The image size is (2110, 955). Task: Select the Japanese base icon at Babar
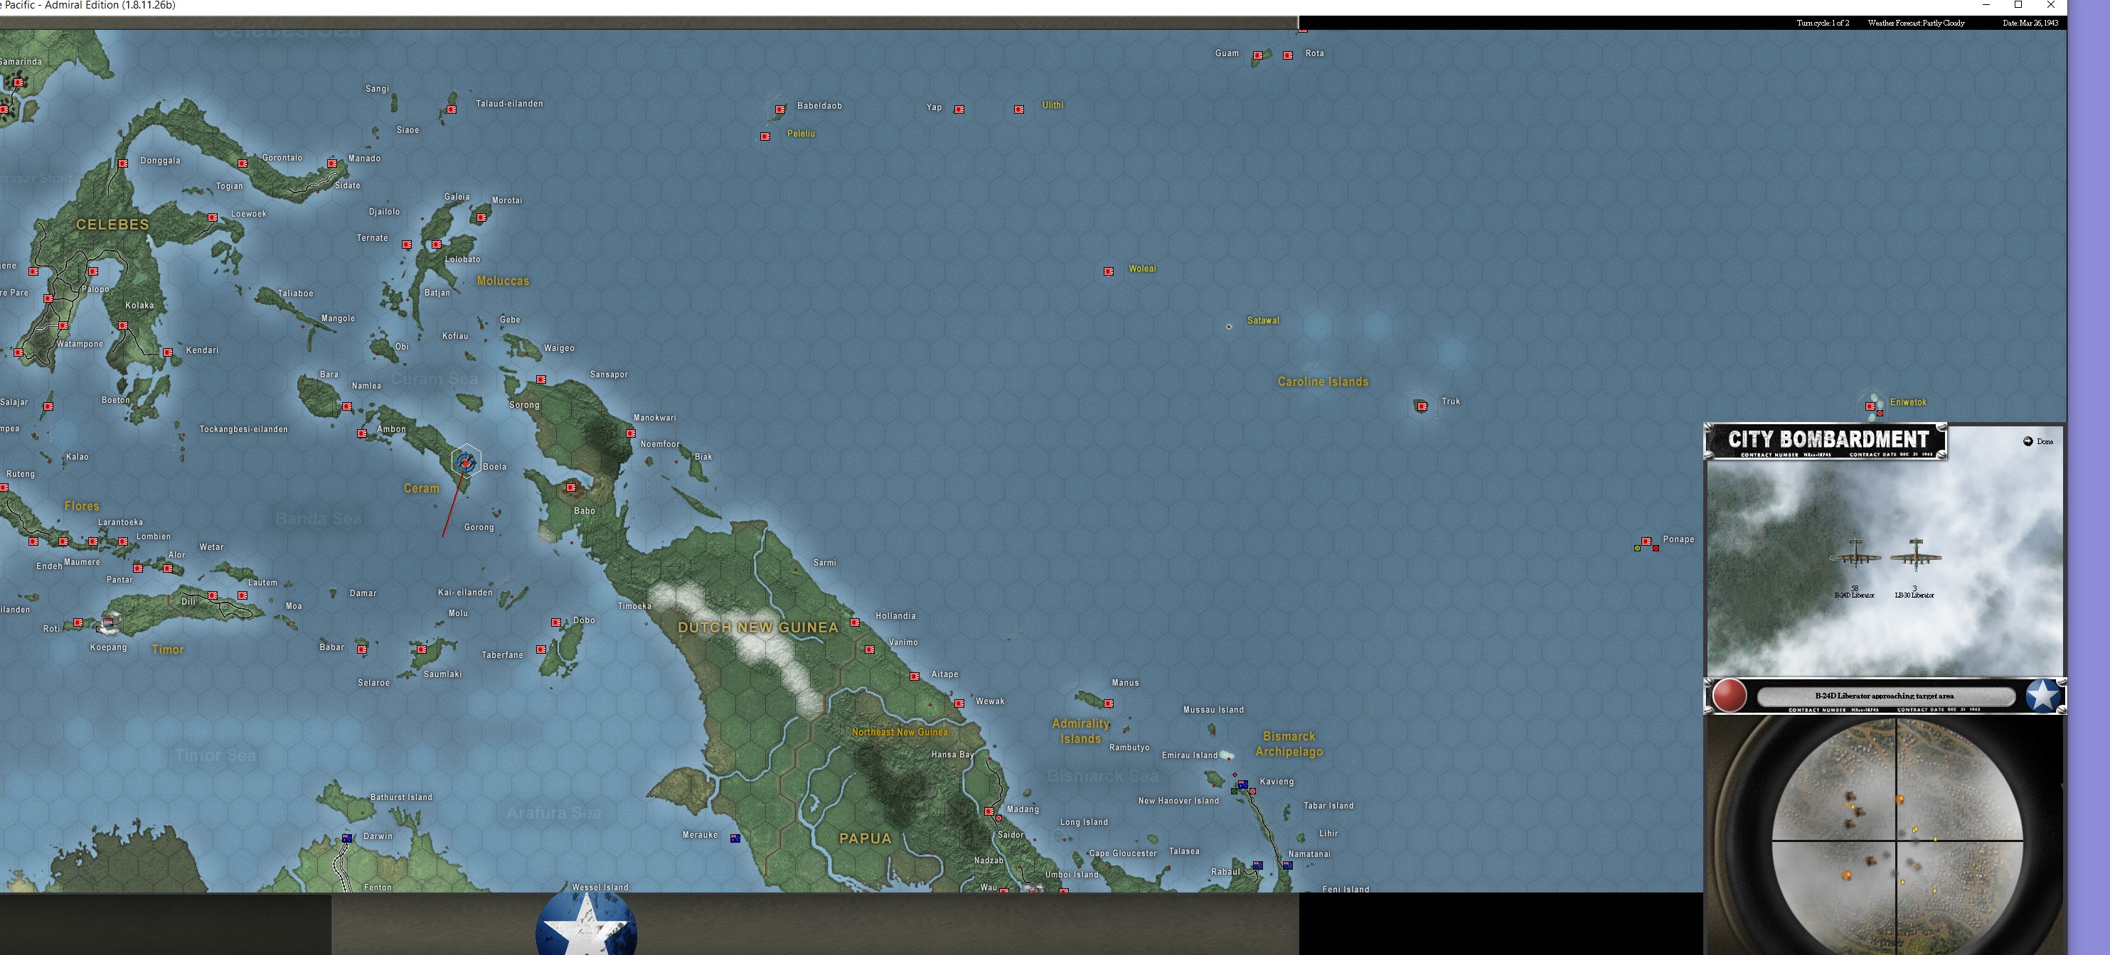[362, 649]
